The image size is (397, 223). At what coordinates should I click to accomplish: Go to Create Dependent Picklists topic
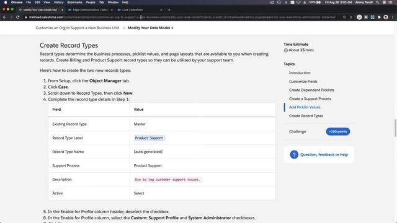click(311, 90)
